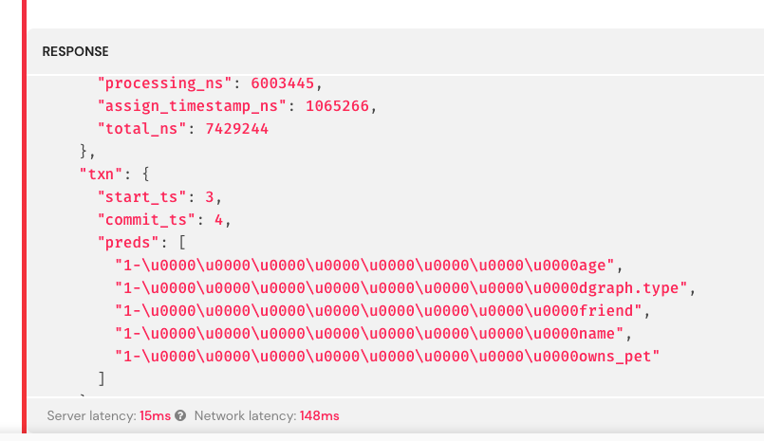
Task: Click the "processing_ns" key
Action: 164,83
